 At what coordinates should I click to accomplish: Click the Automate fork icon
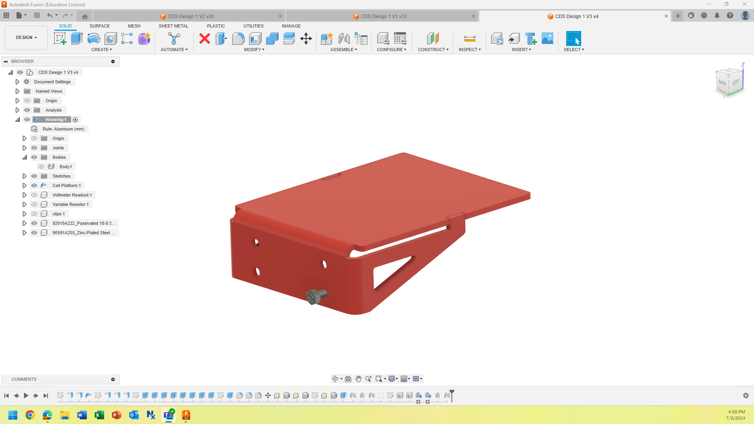[x=174, y=39]
